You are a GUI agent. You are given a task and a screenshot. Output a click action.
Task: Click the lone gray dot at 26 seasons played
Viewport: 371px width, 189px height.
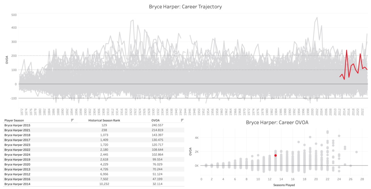(x=351, y=166)
